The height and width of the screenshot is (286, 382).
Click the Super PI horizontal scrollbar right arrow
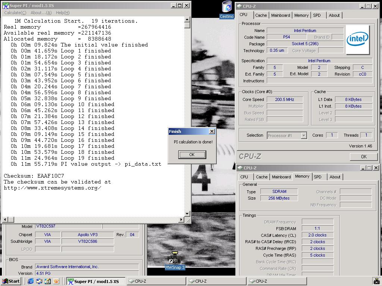pyautogui.click(x=181, y=220)
